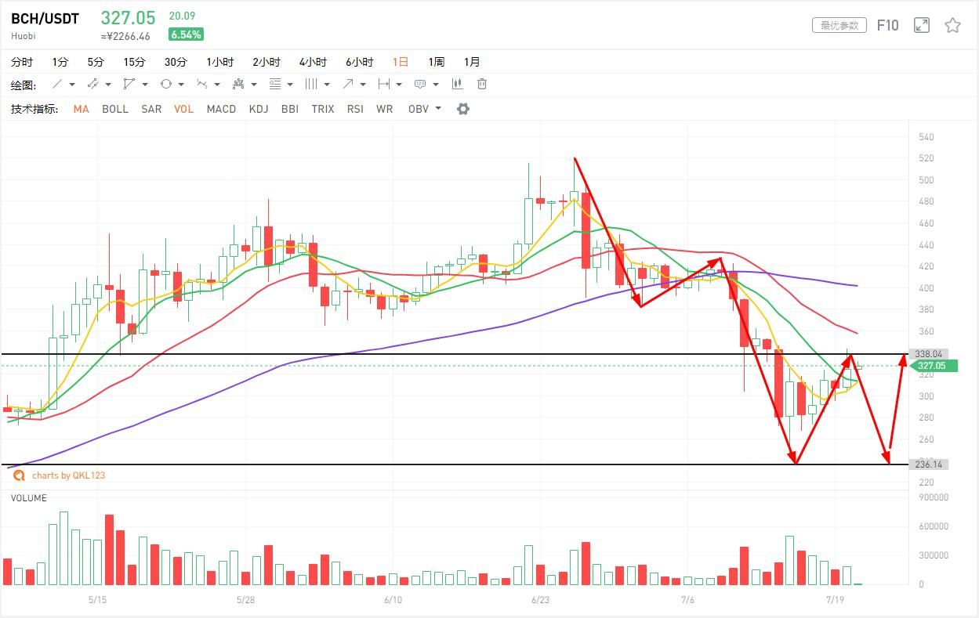The height and width of the screenshot is (618, 979).
Task: Select the 1日 timeframe
Action: [x=401, y=62]
